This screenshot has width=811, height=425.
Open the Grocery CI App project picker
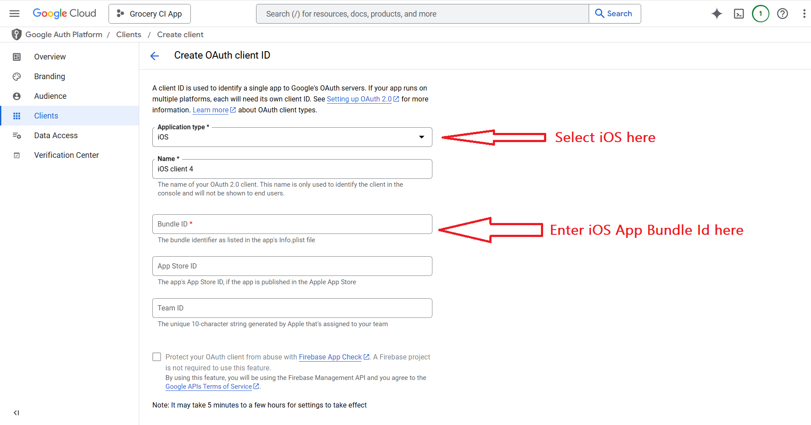click(x=150, y=14)
